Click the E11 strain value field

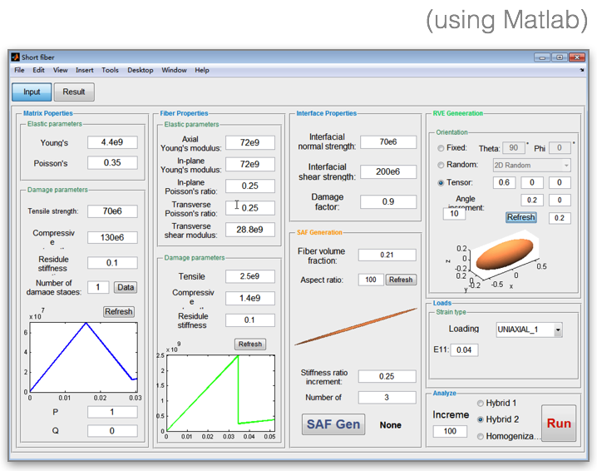[x=464, y=350]
